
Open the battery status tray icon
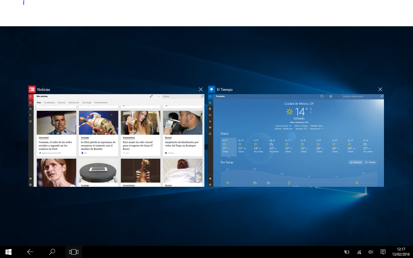tap(347, 252)
